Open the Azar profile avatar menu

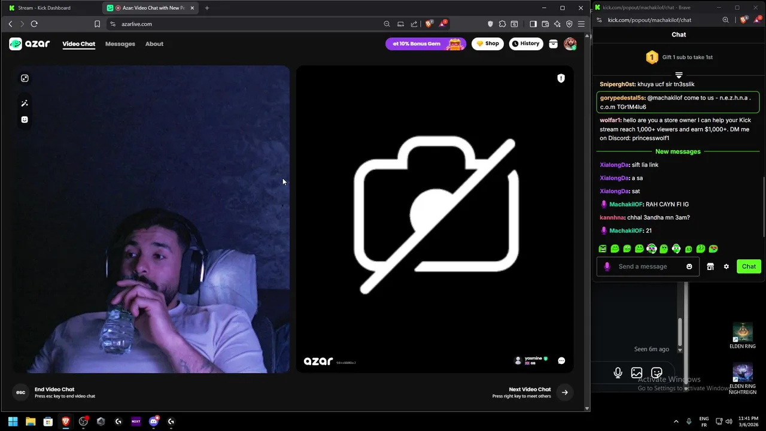coord(570,44)
